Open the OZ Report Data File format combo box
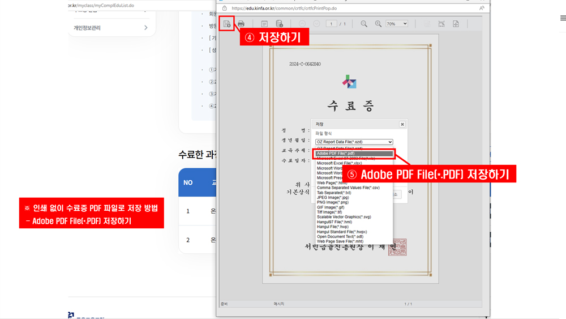 pyautogui.click(x=354, y=142)
